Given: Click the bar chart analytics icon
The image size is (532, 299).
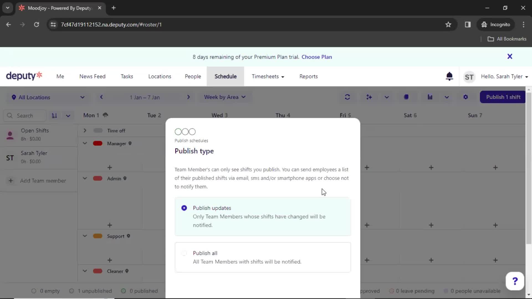Looking at the screenshot, I should (x=430, y=97).
